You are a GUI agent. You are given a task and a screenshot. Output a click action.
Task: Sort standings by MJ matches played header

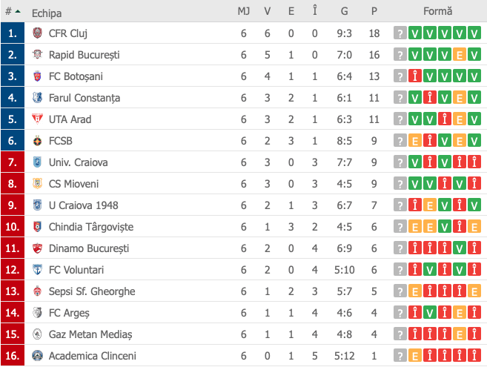[243, 12]
